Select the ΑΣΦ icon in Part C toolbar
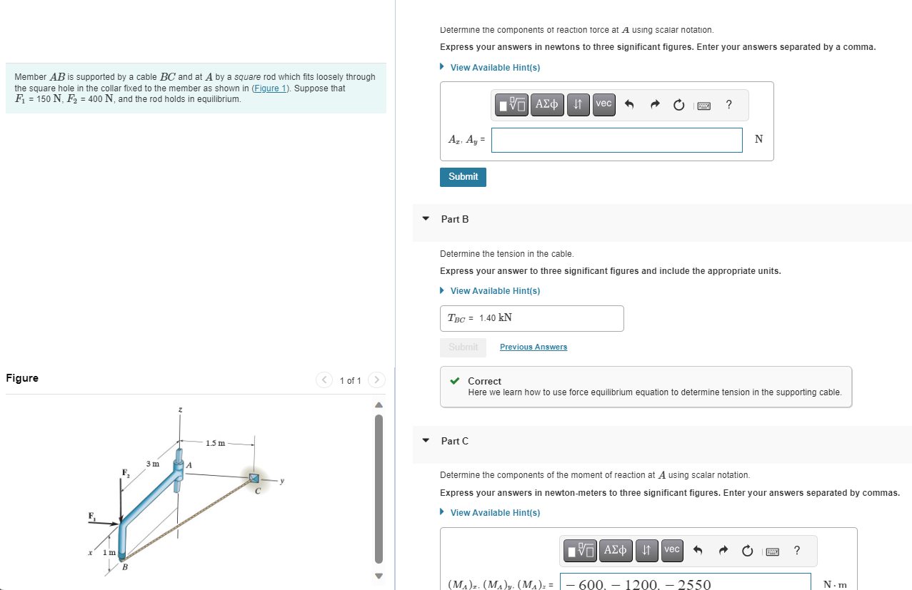Screen dimensions: 912x590 (x=616, y=550)
